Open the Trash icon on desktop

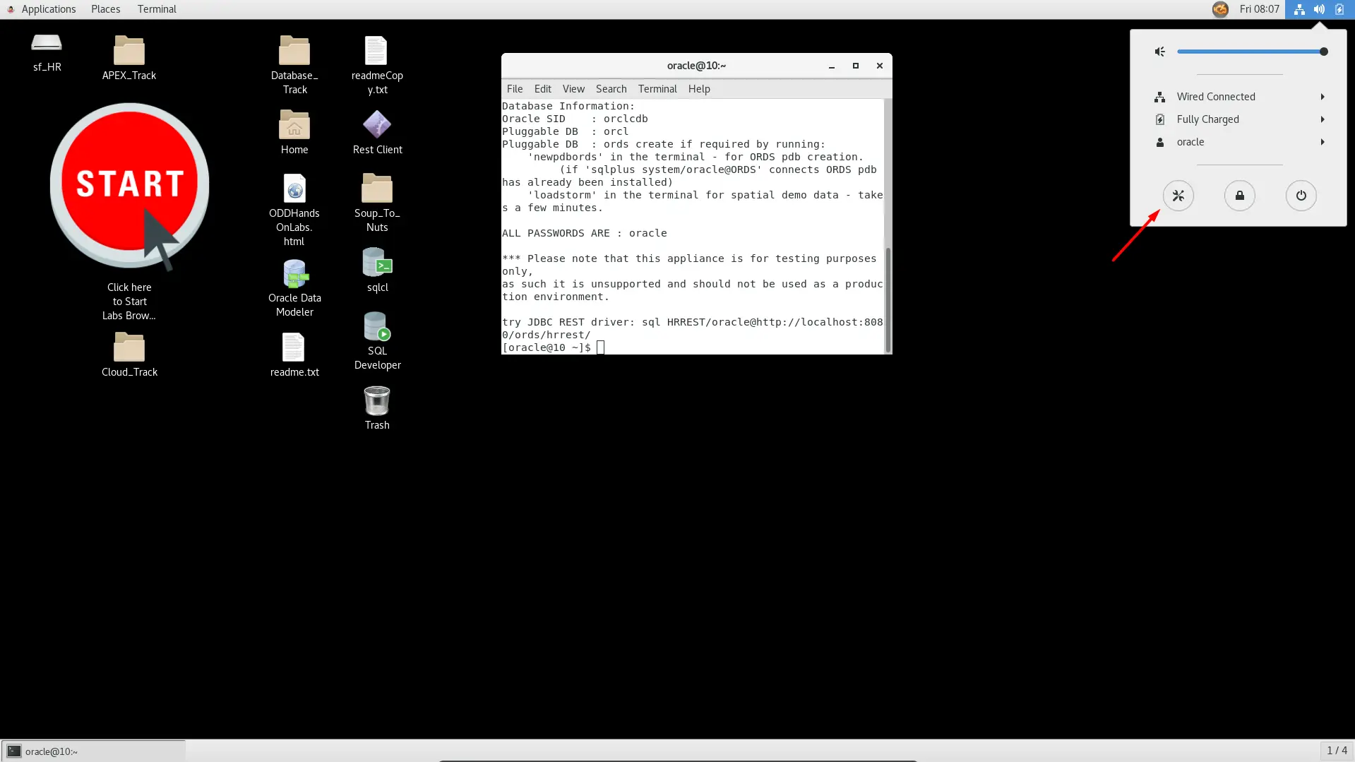pyautogui.click(x=376, y=401)
